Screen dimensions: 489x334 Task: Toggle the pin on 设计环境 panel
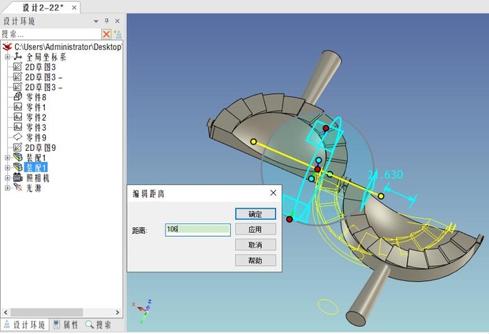coord(106,21)
